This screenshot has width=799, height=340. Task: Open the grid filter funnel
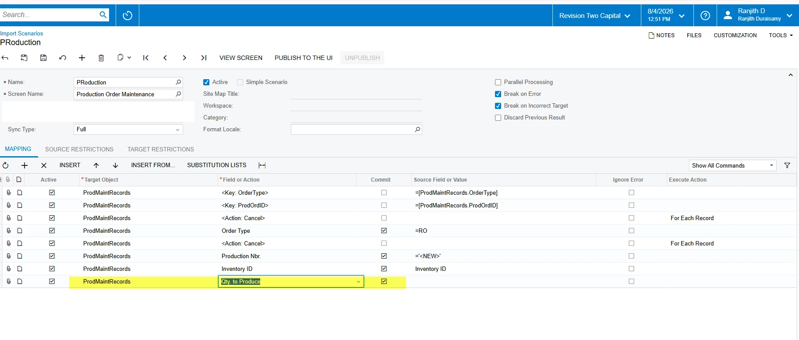click(787, 165)
